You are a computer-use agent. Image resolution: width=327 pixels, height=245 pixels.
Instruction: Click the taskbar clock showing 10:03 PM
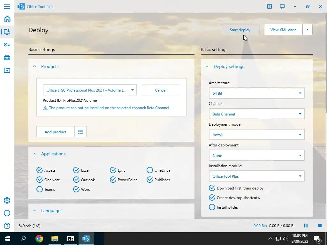point(300,239)
